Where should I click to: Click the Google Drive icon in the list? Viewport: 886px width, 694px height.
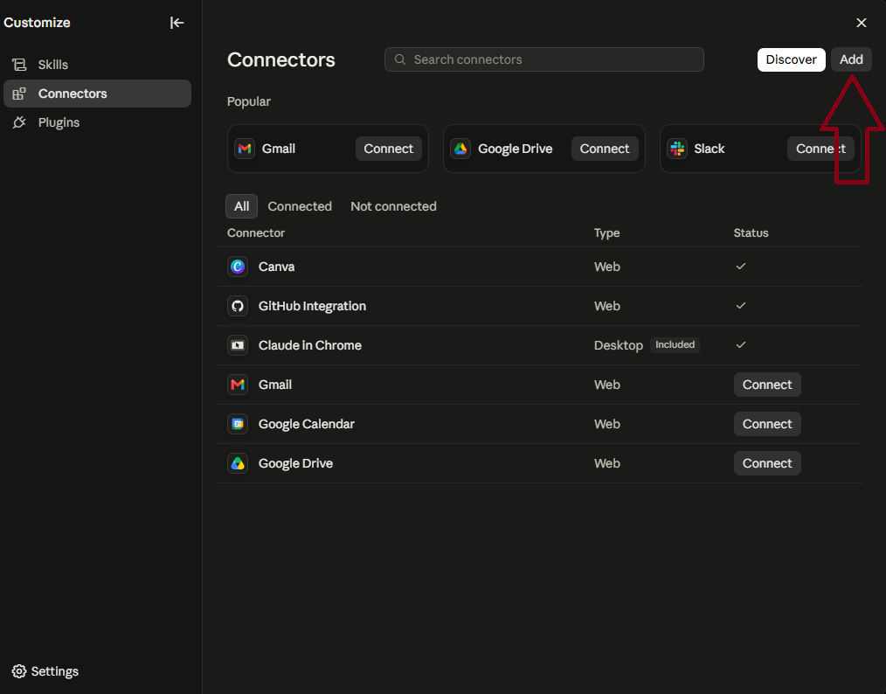point(238,463)
